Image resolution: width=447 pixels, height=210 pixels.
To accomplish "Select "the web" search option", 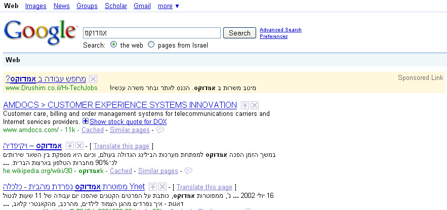I will point(114,45).
